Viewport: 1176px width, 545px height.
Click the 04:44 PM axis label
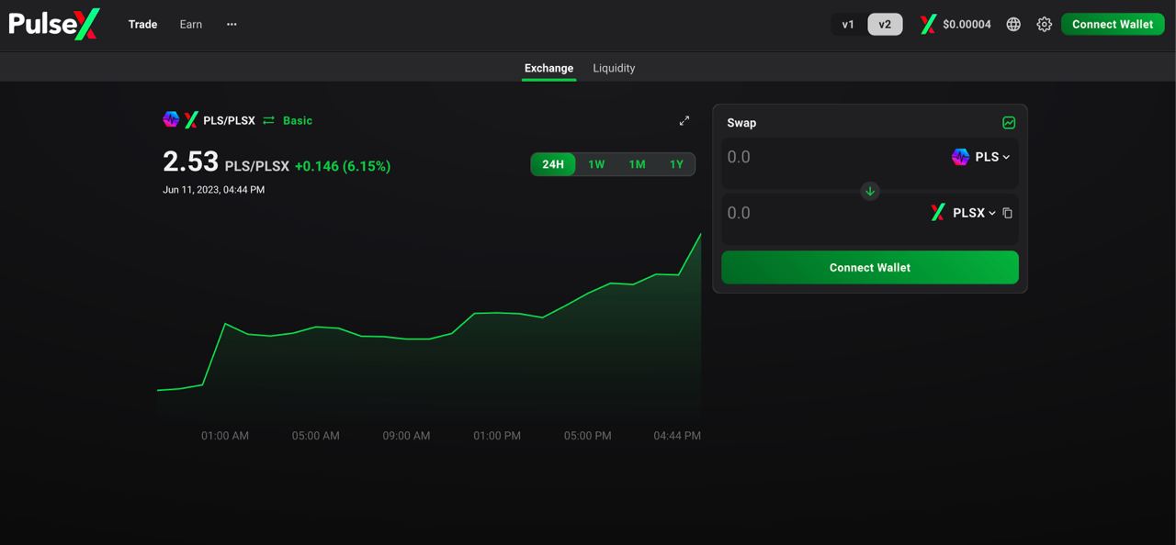677,436
